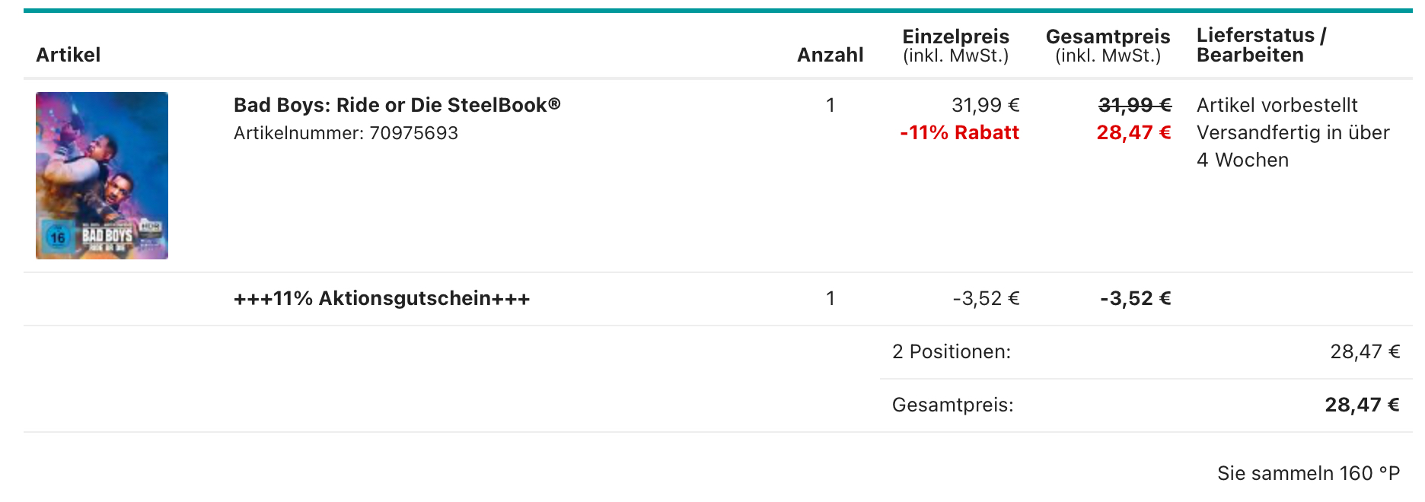
Task: Click the Lieferstatus / Bearbeiten header
Action: 1261,45
